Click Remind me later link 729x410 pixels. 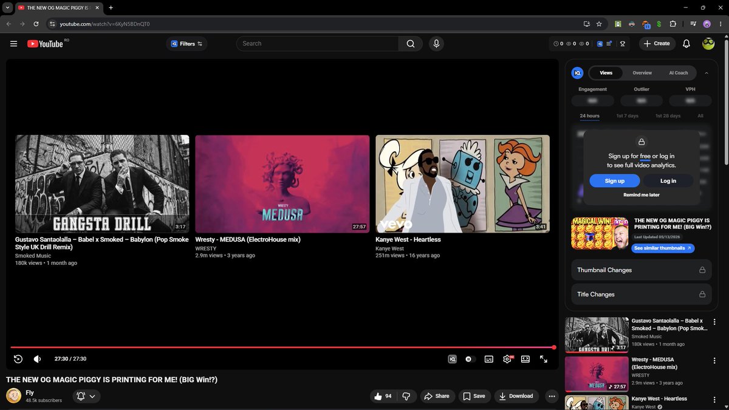tap(642, 195)
